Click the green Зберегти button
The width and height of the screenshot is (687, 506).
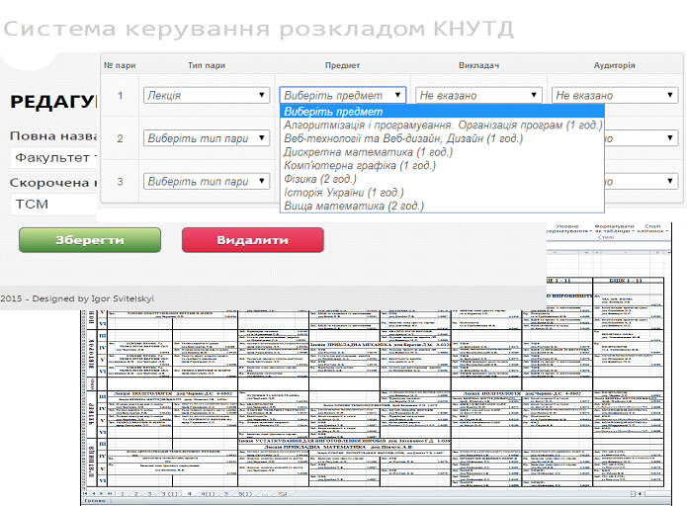coord(89,240)
